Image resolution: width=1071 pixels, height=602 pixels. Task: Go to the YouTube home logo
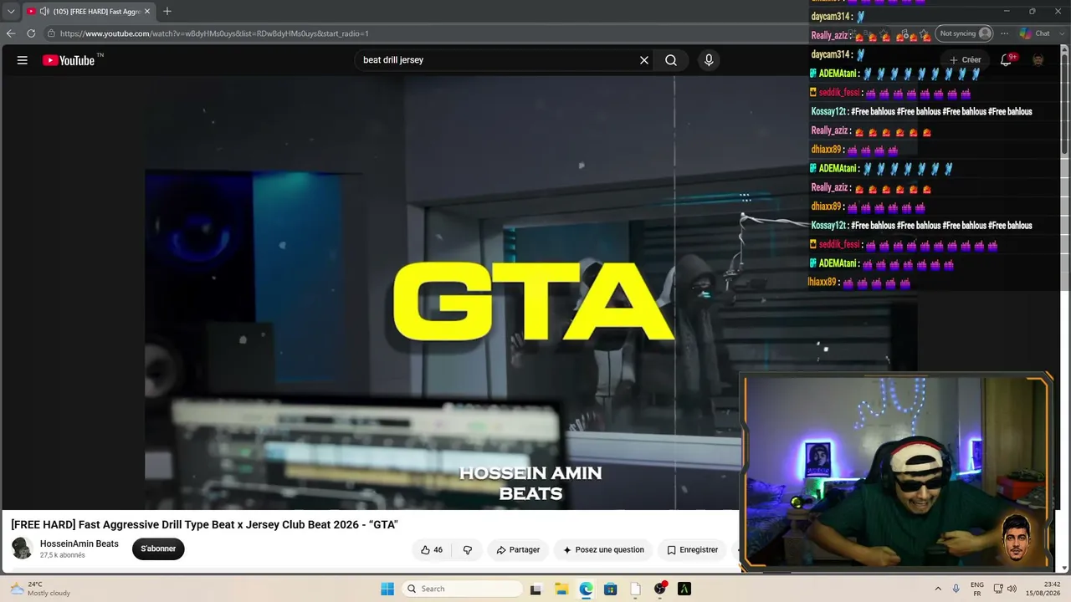click(x=69, y=60)
